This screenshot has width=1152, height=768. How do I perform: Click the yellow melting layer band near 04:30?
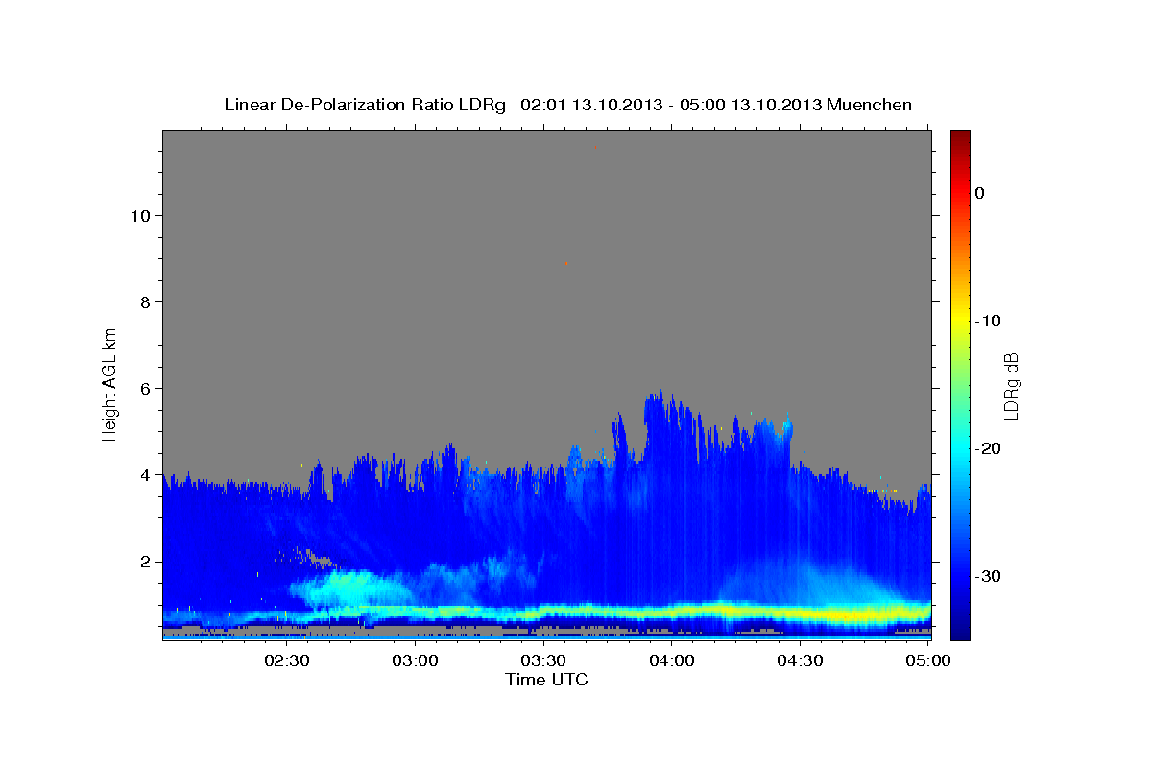point(800,611)
